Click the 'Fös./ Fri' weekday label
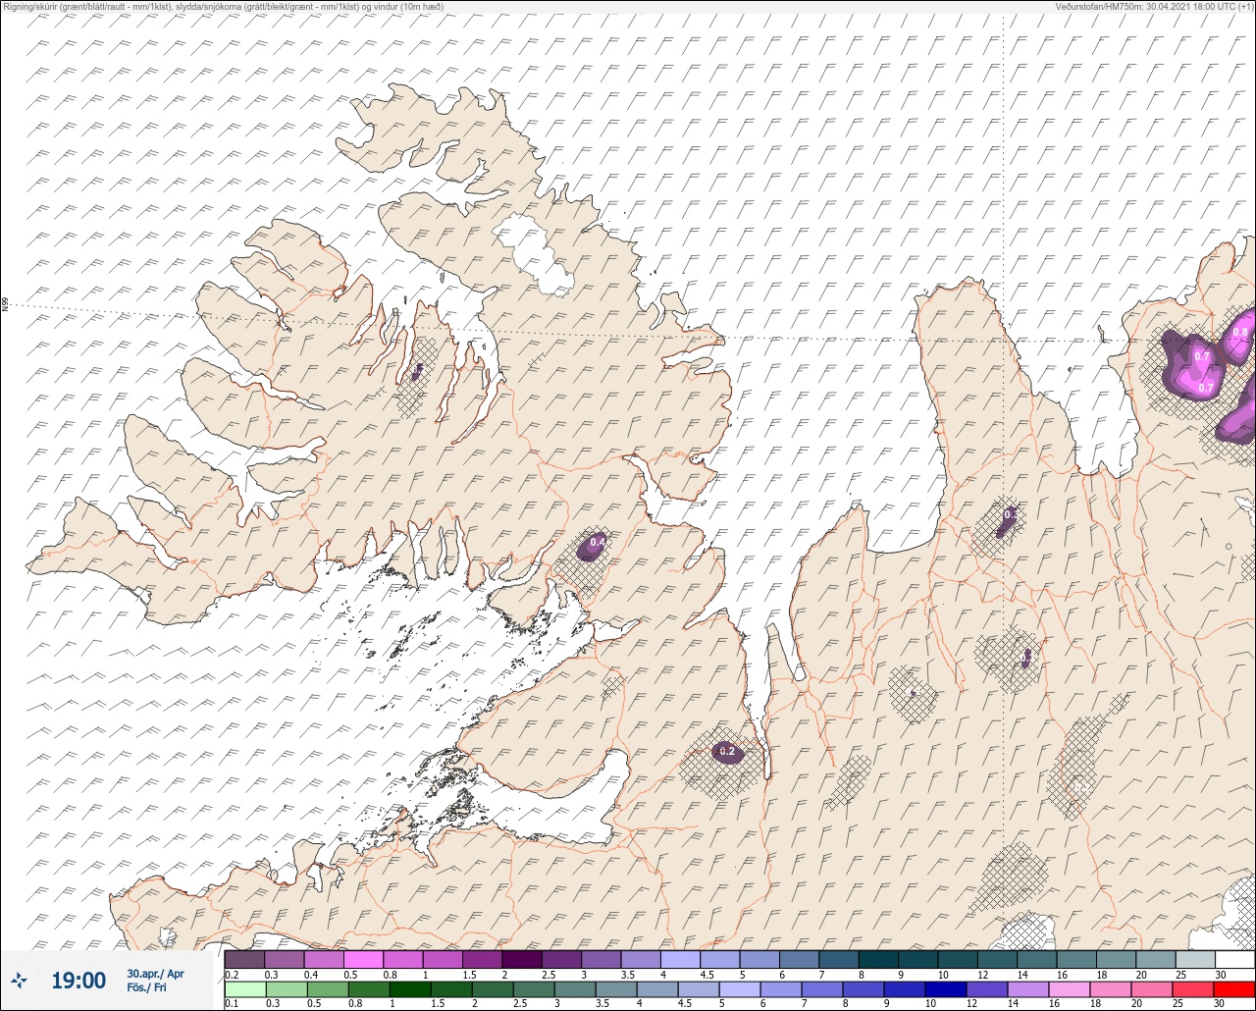The height and width of the screenshot is (1011, 1256). (x=147, y=987)
